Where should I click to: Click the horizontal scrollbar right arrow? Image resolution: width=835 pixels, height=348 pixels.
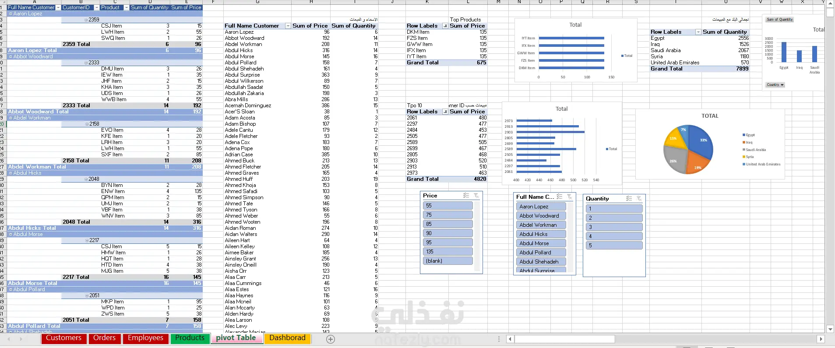821,339
